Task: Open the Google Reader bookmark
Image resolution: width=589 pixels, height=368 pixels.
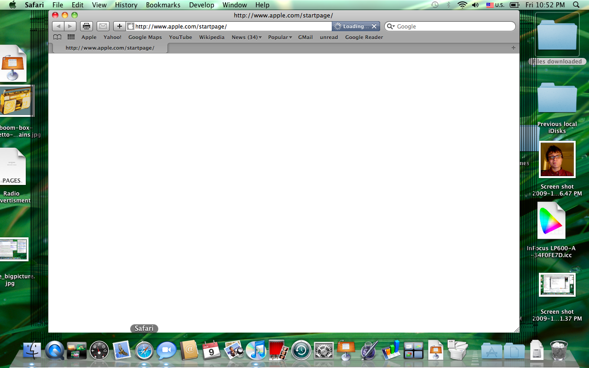Action: point(364,37)
